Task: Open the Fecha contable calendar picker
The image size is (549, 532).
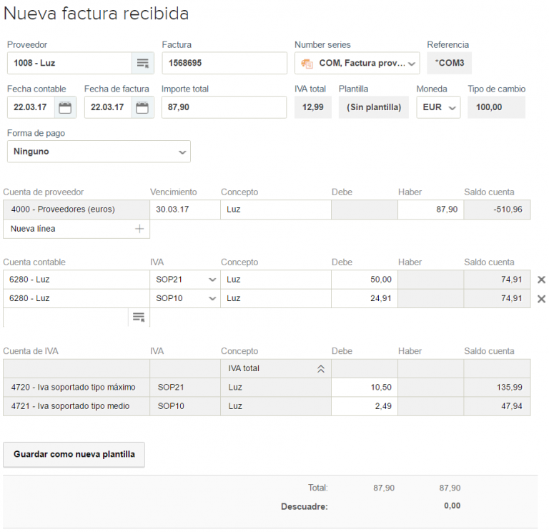Action: (65, 108)
